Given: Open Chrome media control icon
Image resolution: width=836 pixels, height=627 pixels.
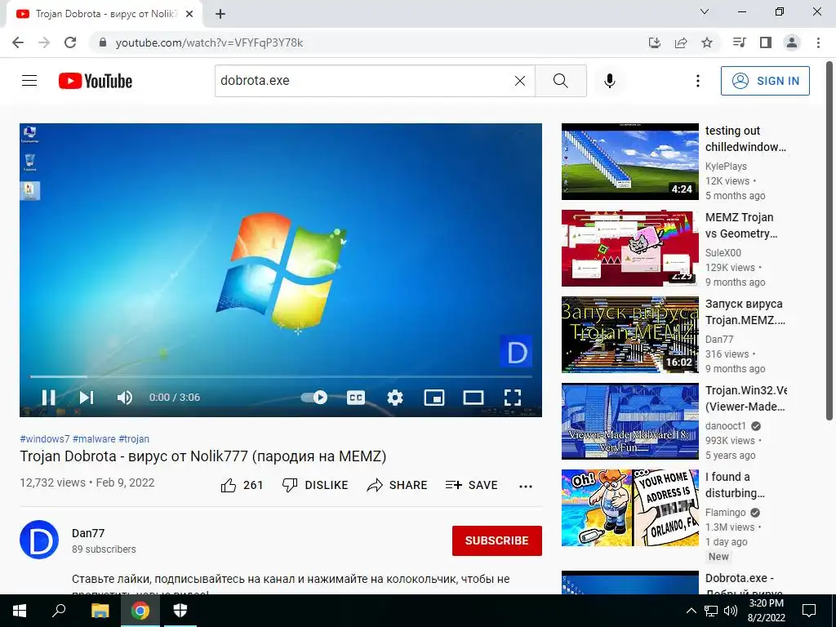Looking at the screenshot, I should point(739,42).
